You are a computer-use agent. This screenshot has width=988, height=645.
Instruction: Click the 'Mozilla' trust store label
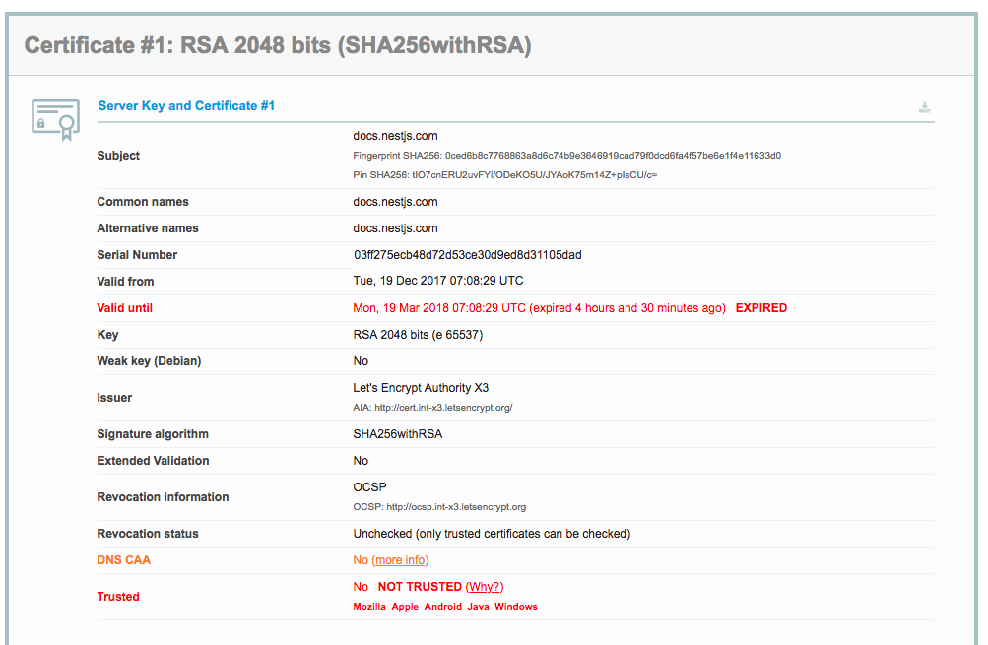(x=369, y=606)
